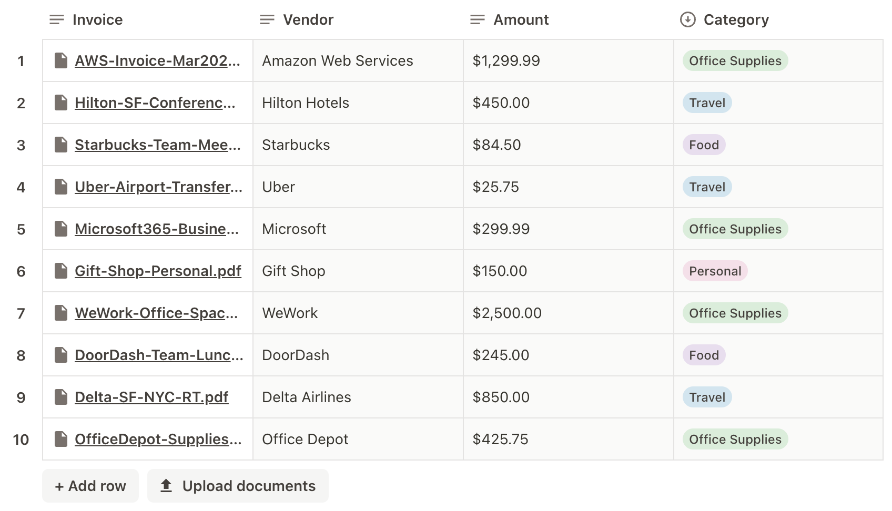Open the Category column header menu
892x511 pixels.
778,19
